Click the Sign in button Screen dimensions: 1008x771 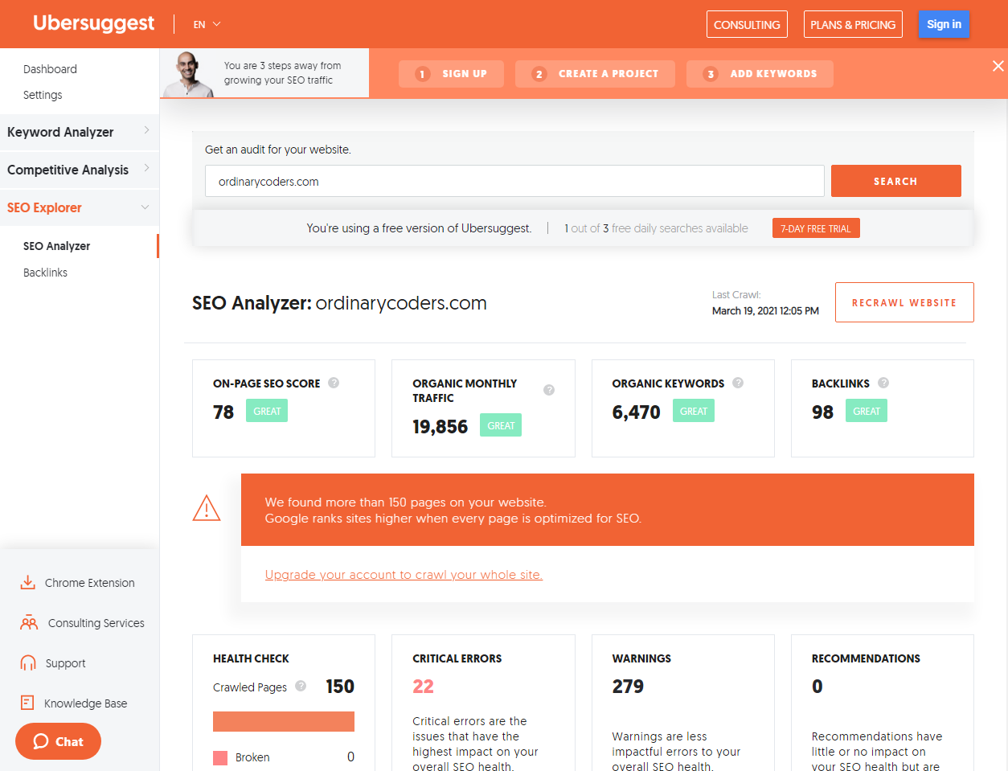point(944,24)
